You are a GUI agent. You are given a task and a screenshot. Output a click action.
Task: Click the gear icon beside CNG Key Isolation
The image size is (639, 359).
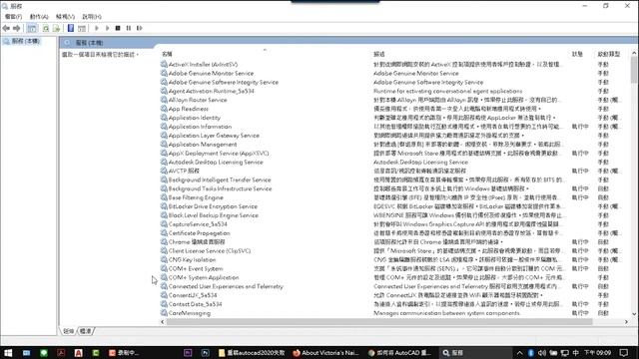pyautogui.click(x=164, y=259)
